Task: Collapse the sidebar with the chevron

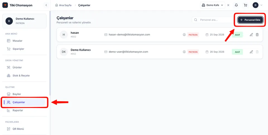Action: [x=46, y=5]
